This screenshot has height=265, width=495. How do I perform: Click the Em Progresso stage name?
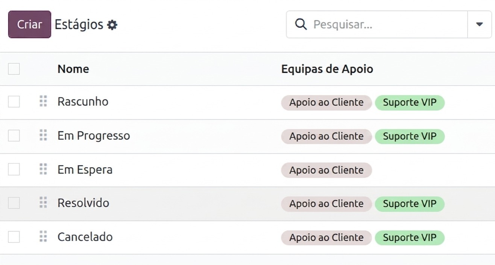[x=94, y=136]
